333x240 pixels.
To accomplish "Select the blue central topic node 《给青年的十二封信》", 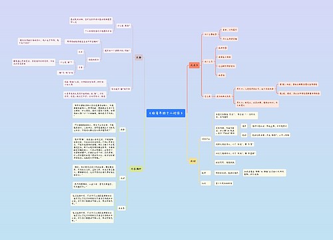I will point(166,113).
